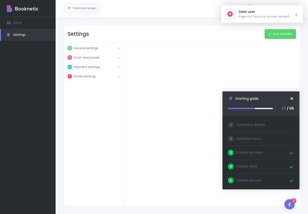Expand Payment settings chevron
The width and height of the screenshot is (308, 214).
(119, 67)
